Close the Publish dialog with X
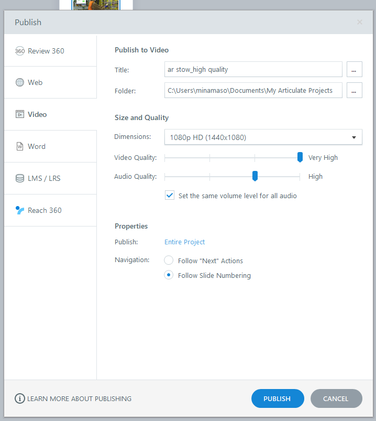The image size is (376, 421). pos(359,22)
